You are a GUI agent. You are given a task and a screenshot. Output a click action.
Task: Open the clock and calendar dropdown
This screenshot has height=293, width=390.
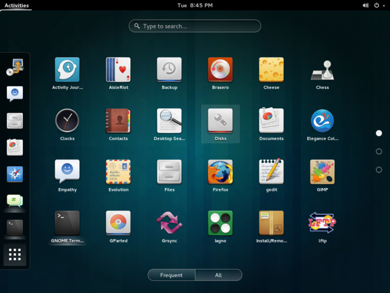click(195, 5)
